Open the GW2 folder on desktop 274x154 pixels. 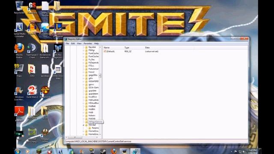32,70
